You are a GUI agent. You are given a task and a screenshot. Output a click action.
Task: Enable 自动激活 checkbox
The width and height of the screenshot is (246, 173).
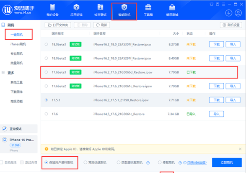(x=2, y=163)
